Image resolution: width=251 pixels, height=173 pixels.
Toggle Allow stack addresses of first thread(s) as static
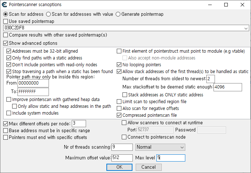[x=119, y=72]
